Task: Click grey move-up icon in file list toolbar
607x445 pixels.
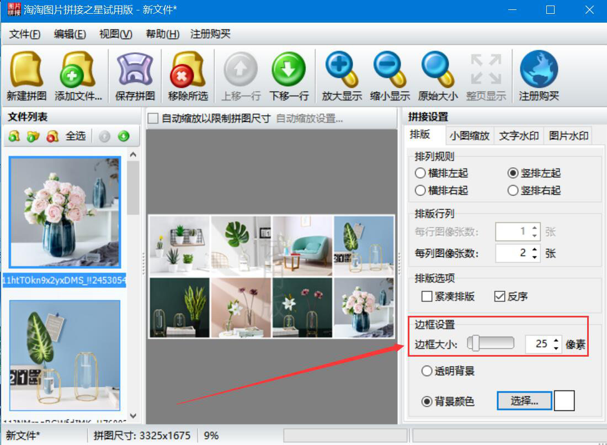Action: pos(104,136)
